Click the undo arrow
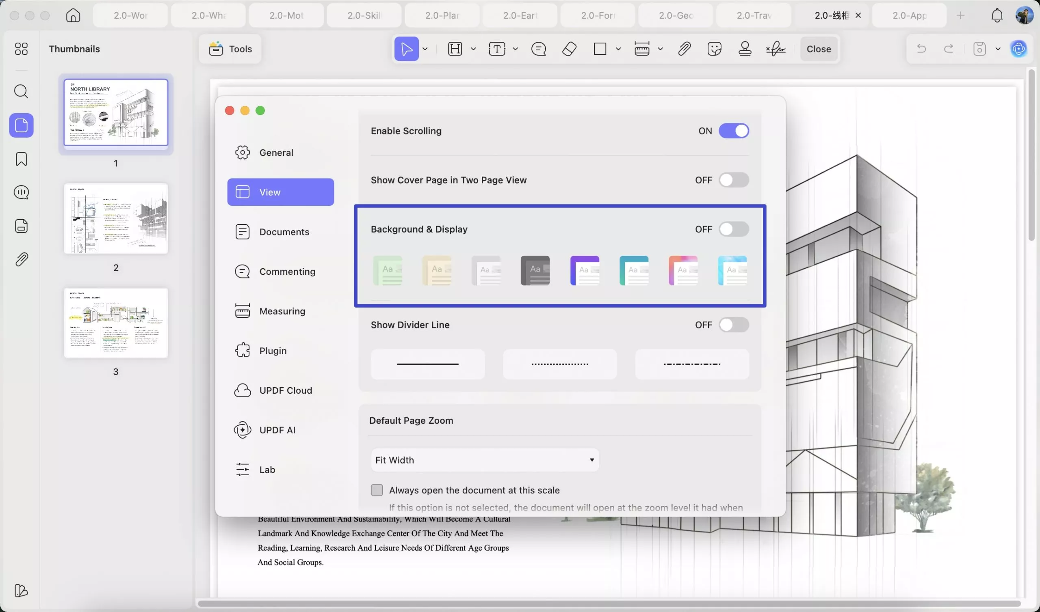The image size is (1040, 612). pyautogui.click(x=921, y=49)
